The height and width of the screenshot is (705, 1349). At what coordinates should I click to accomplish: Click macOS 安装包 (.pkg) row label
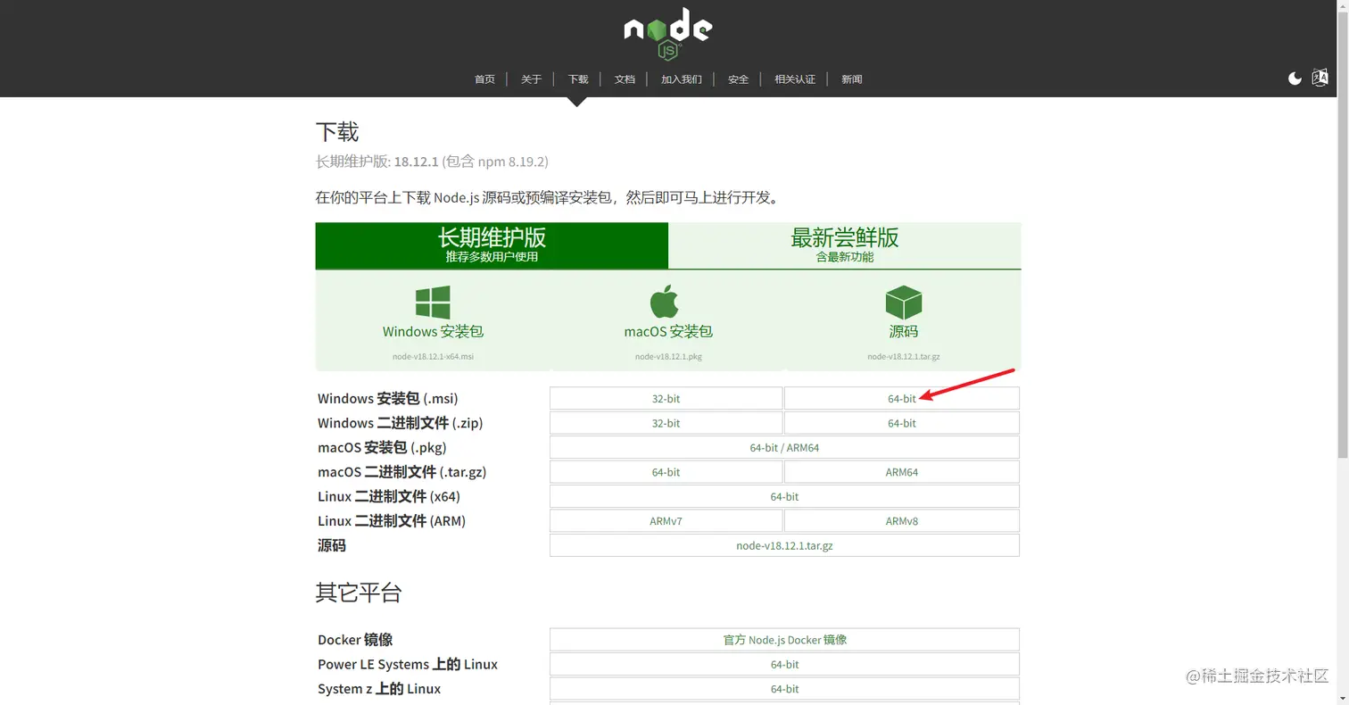click(382, 447)
